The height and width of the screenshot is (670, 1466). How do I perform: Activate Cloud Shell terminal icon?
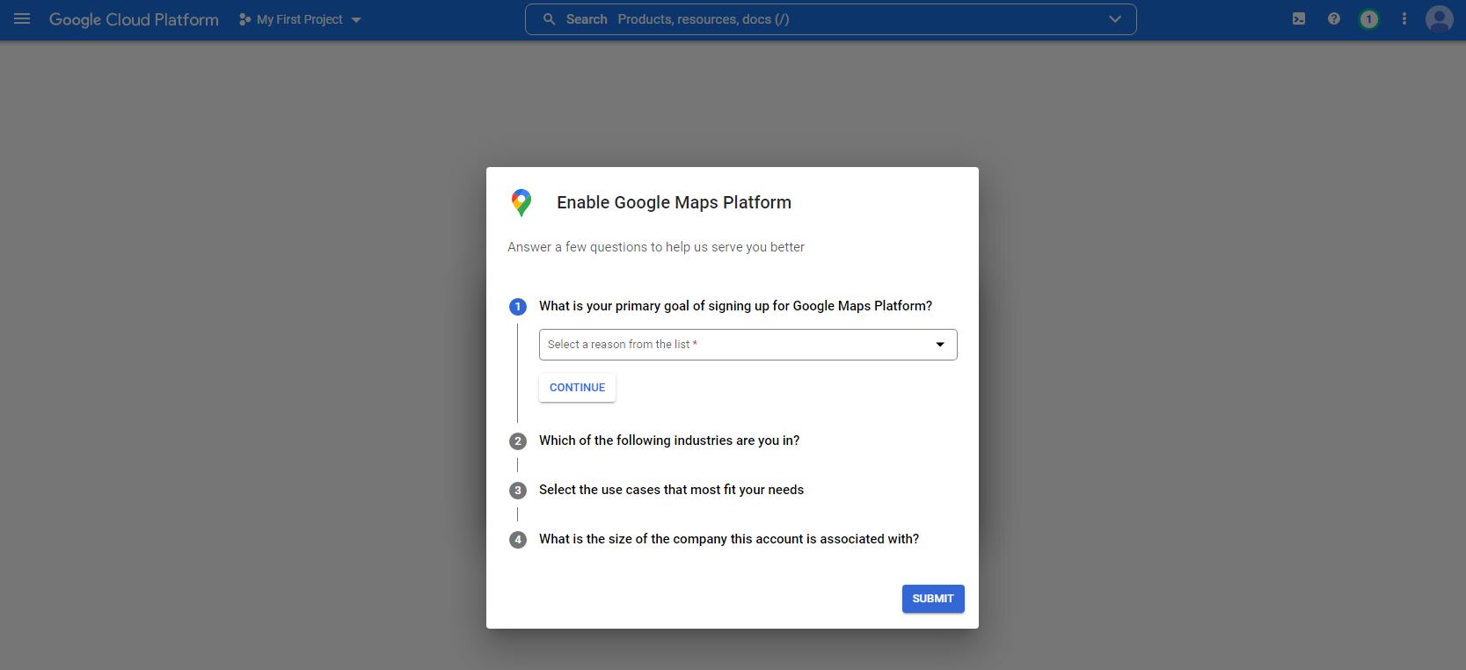1299,18
